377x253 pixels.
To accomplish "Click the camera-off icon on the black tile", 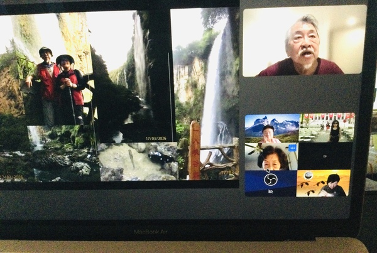I will pyautogui.click(x=325, y=156).
